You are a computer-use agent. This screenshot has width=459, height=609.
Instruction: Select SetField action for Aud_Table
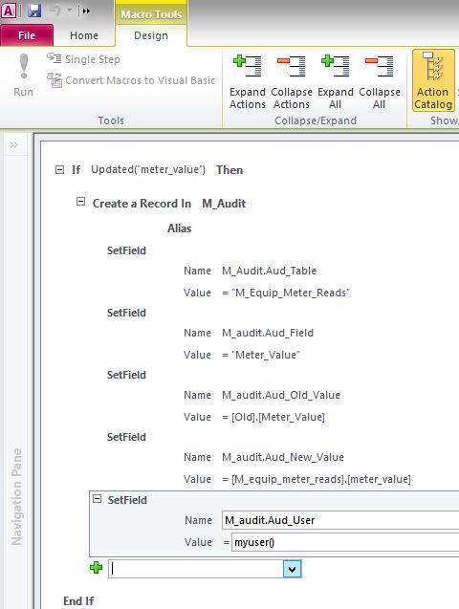click(x=126, y=250)
